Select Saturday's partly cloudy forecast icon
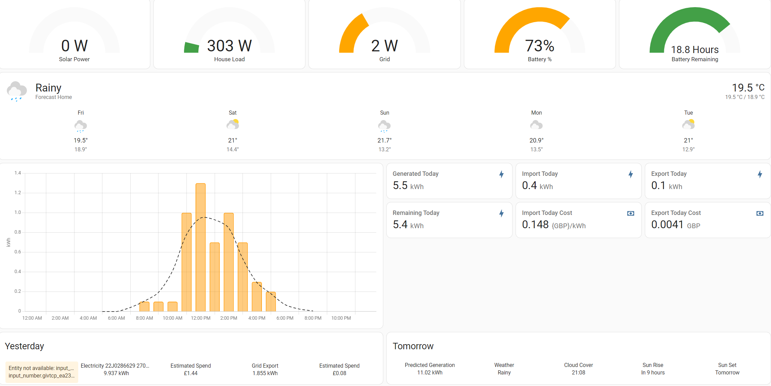This screenshot has height=386, width=771. [x=233, y=125]
